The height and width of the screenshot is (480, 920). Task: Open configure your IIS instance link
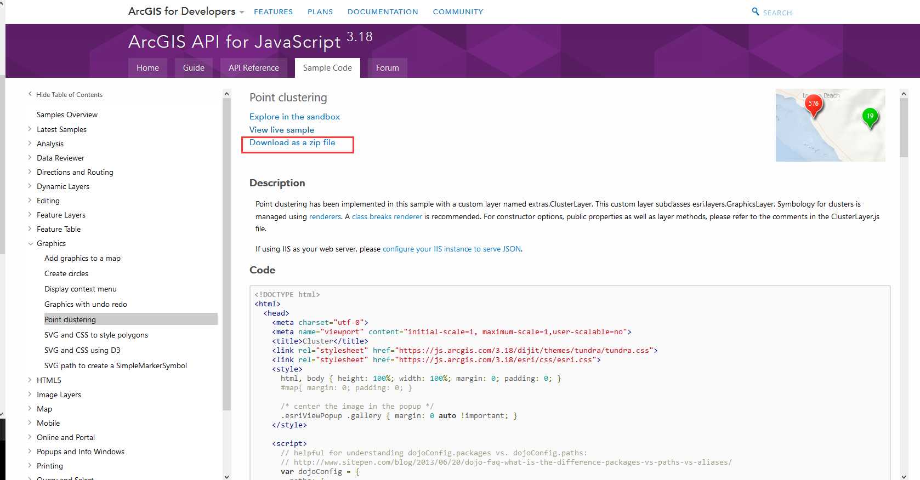(x=452, y=249)
